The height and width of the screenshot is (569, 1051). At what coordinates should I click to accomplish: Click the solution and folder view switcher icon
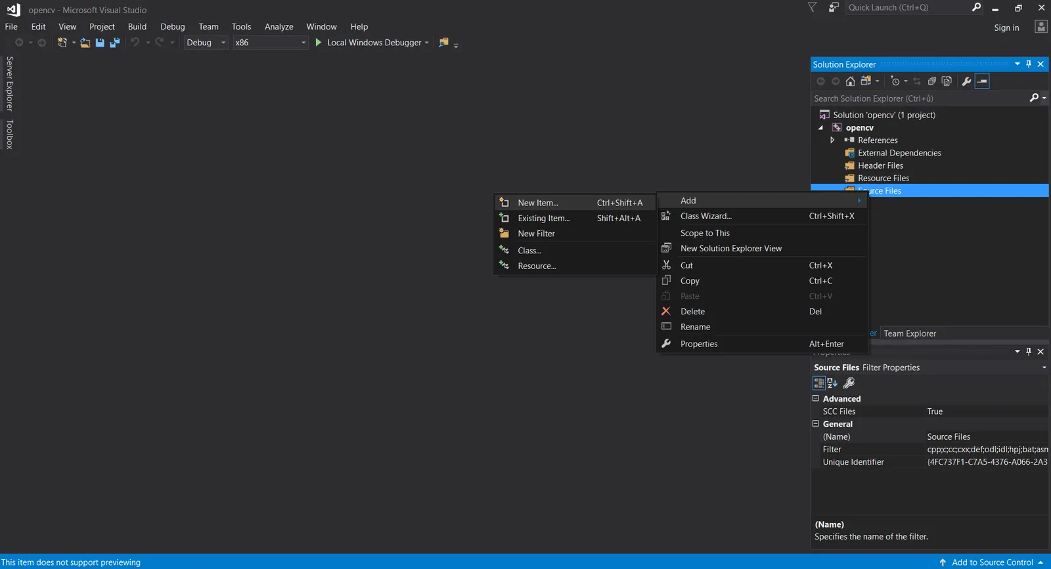[866, 81]
